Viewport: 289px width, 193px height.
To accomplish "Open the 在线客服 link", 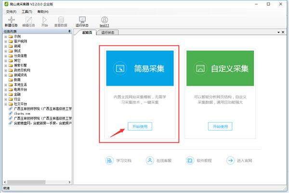I will pos(164,161).
